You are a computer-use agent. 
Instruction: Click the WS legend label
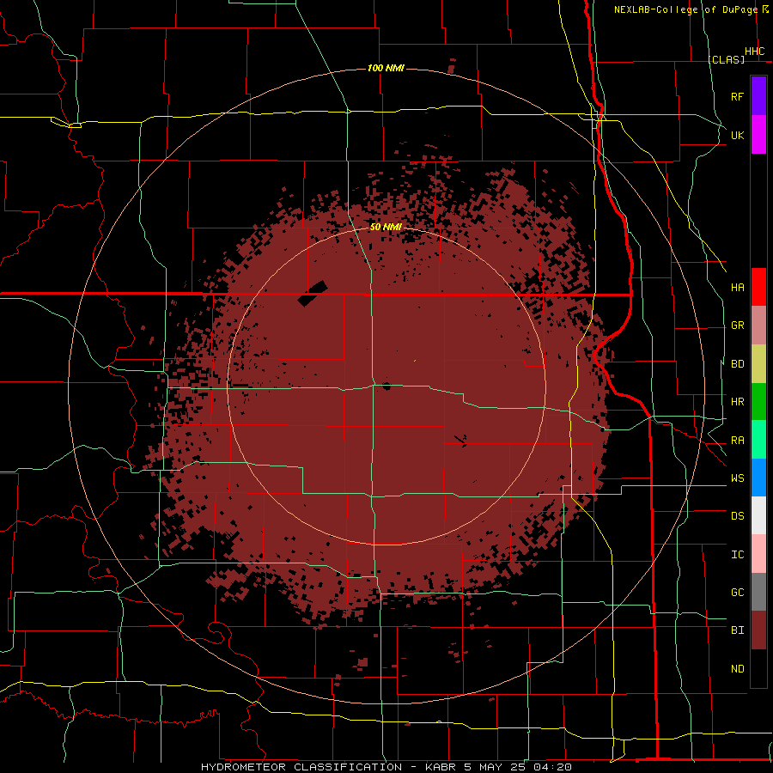click(x=737, y=478)
